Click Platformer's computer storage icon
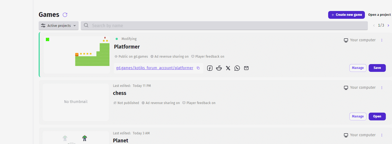The height and width of the screenshot is (144, 392). (346, 40)
